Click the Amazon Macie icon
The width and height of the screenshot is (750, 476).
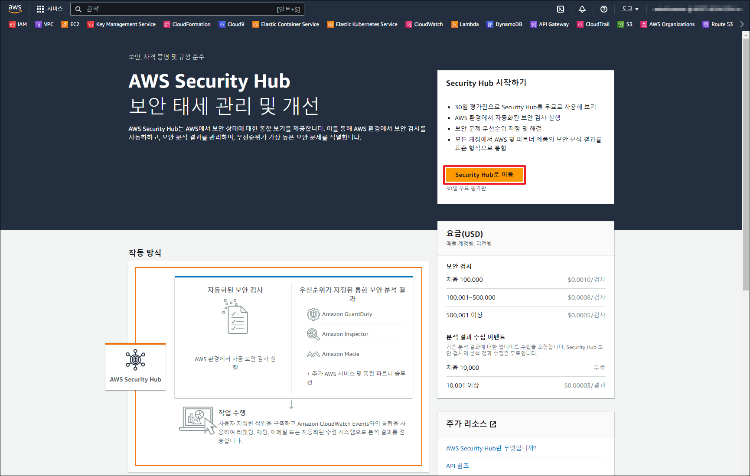[313, 354]
